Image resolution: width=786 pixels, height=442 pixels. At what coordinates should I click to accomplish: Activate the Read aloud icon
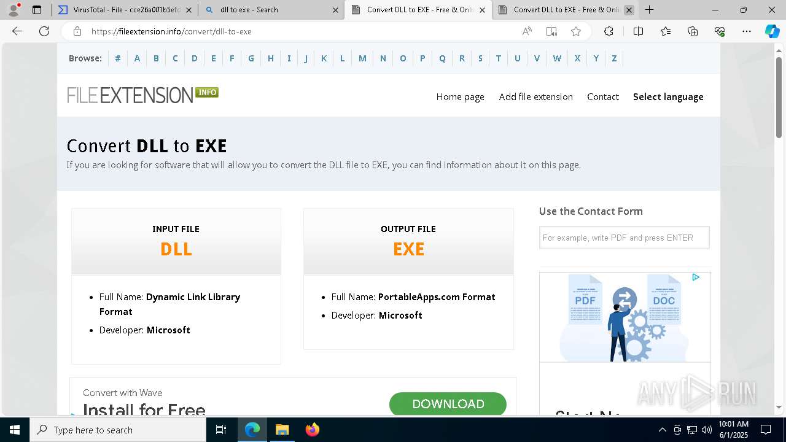pyautogui.click(x=527, y=31)
